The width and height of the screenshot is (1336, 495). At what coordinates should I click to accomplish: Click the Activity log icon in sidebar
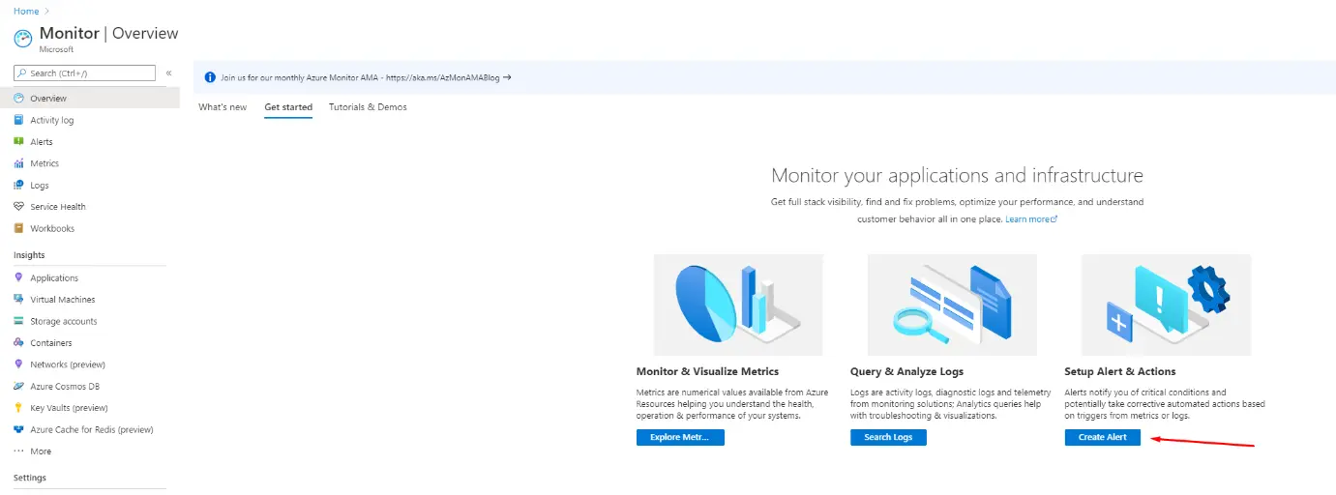click(19, 120)
